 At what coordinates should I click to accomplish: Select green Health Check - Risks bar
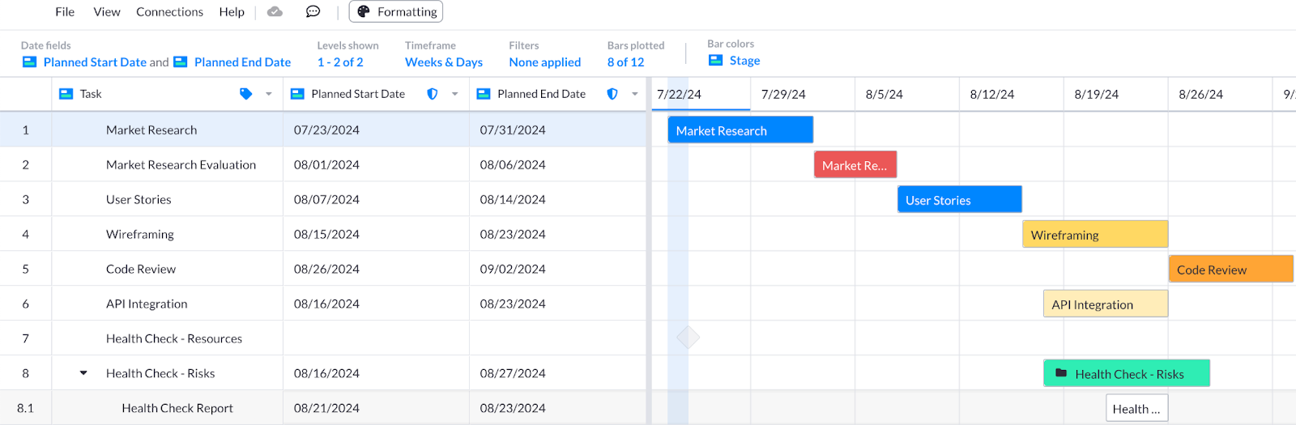coord(1127,374)
